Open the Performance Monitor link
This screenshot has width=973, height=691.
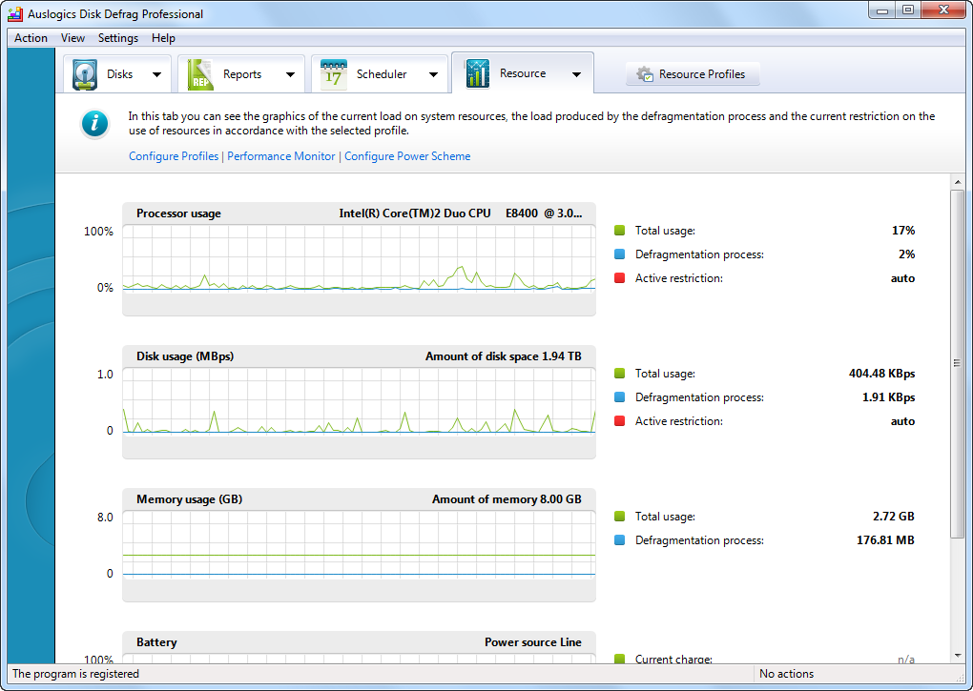tap(281, 156)
